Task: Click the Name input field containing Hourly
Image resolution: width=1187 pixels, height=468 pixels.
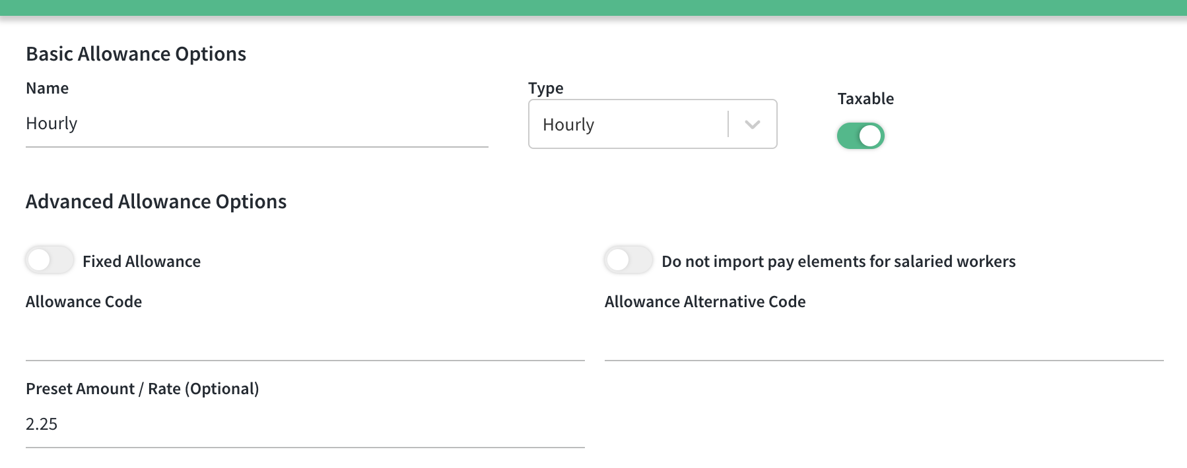Action: click(x=256, y=124)
